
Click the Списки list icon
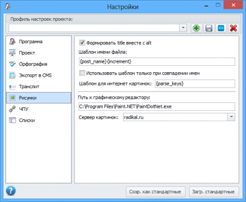pos(12,120)
